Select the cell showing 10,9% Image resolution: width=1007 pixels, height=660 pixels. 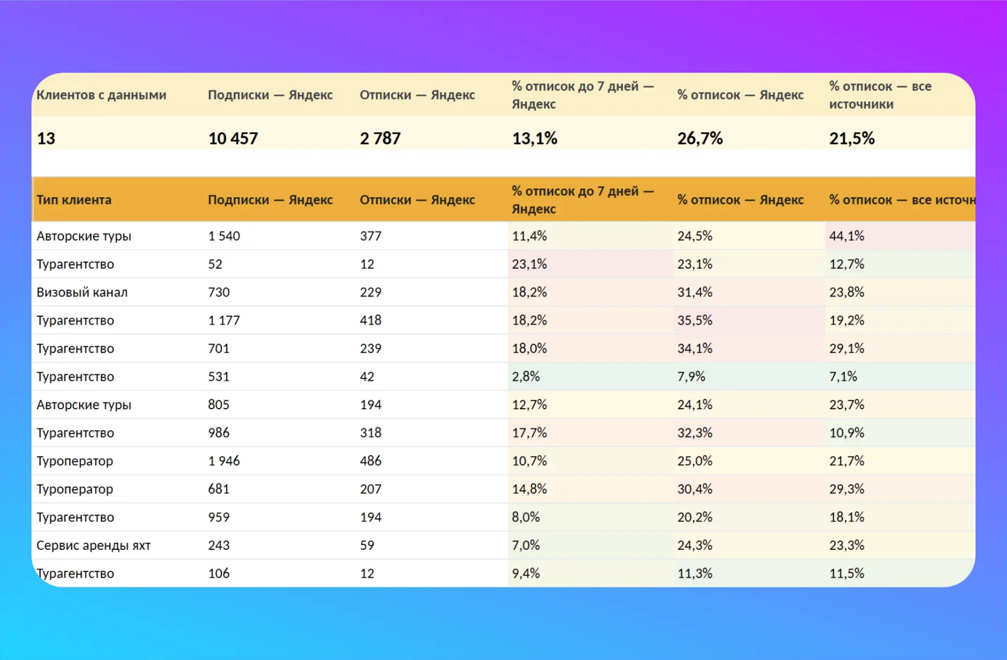(x=847, y=433)
